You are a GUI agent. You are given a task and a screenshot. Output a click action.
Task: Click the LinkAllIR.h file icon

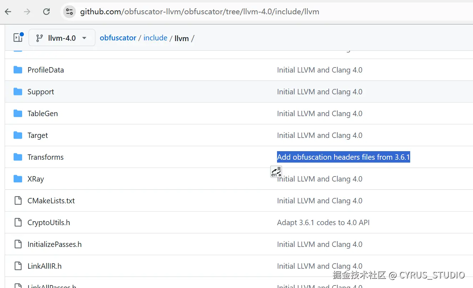(18, 266)
